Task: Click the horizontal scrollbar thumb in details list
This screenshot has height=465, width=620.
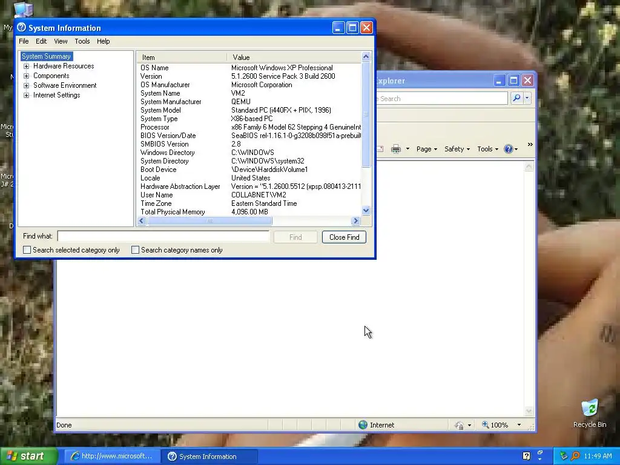Action: [x=209, y=220]
